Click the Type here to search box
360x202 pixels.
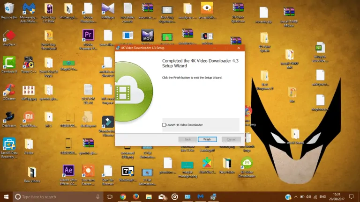58,197
